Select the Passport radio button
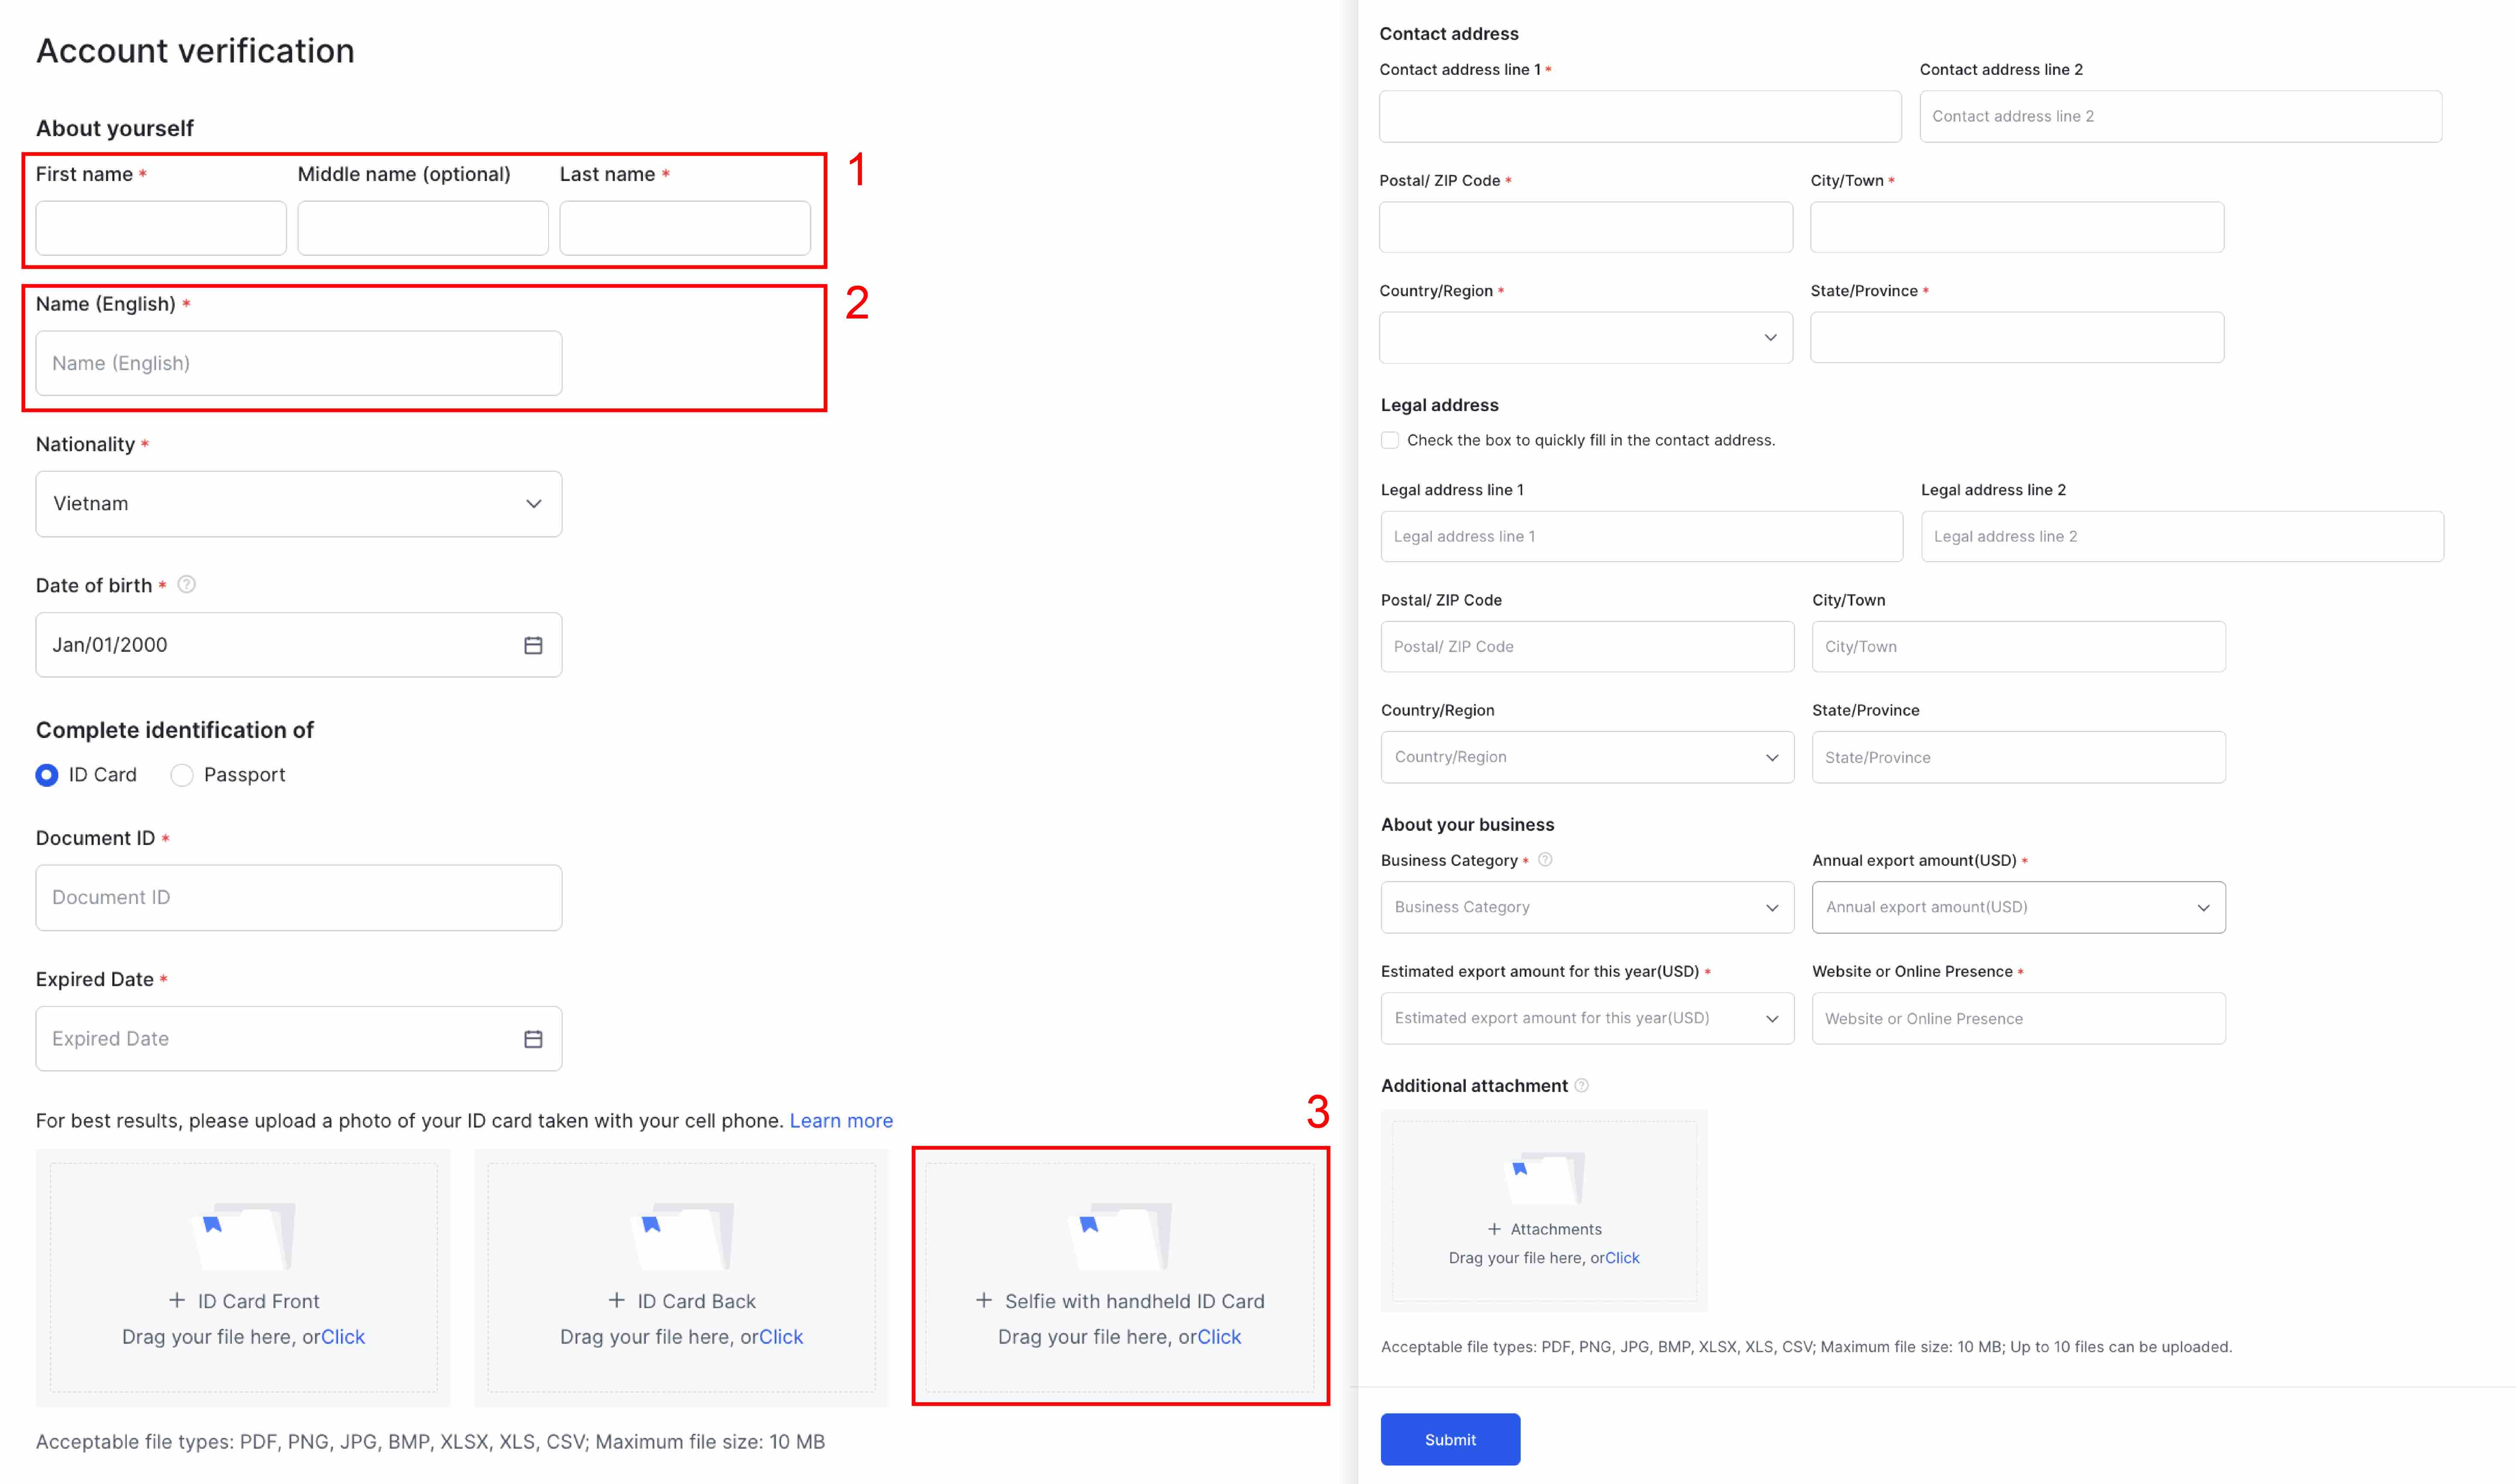The height and width of the screenshot is (1484, 2516). [181, 775]
